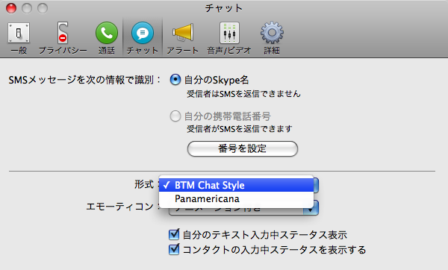This screenshot has height=270, width=448.
Task: Choose BTM Chat Style from the popup
Action: [236, 185]
